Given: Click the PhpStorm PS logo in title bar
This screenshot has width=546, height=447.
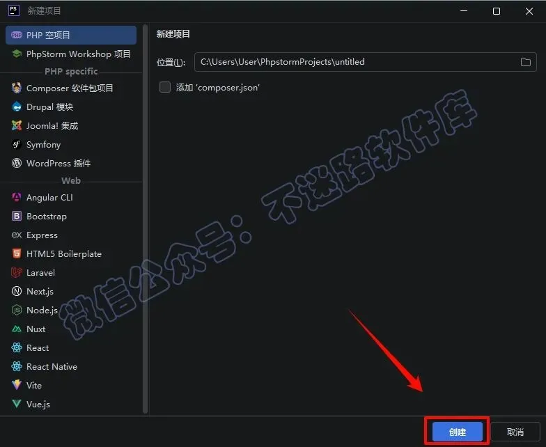Looking at the screenshot, I should click(14, 10).
